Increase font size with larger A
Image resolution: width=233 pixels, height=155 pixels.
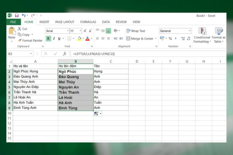click(85, 31)
